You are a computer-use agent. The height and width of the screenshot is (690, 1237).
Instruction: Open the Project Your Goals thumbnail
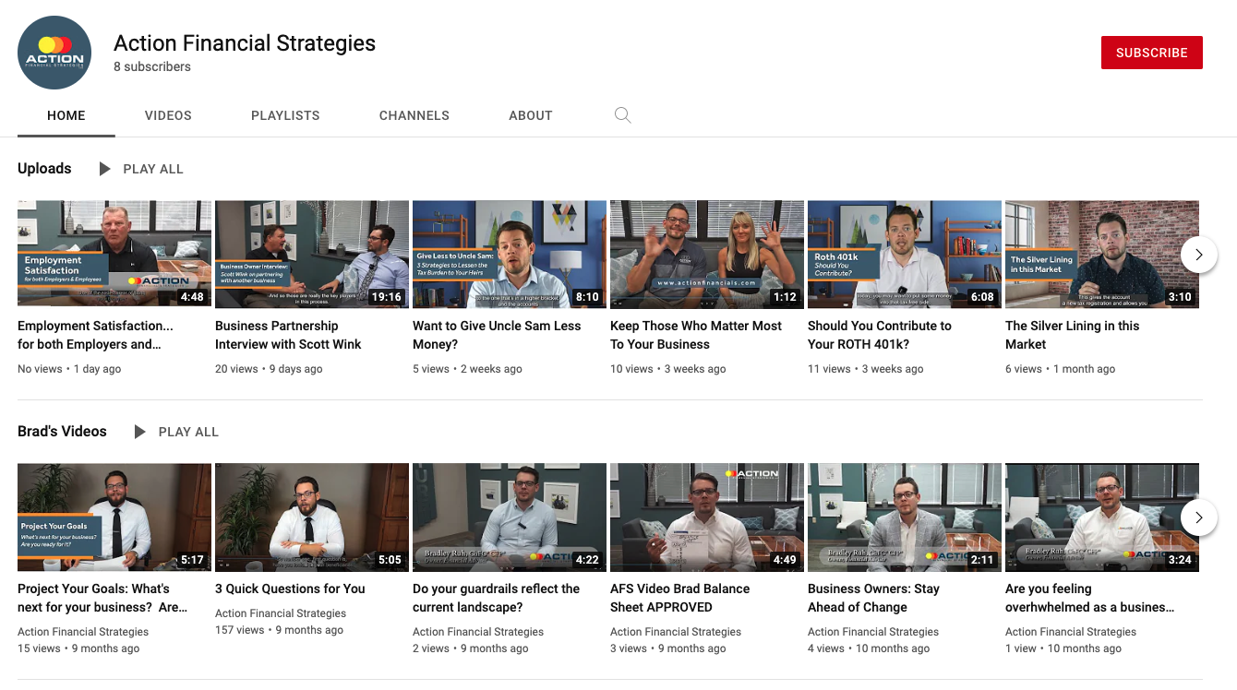[x=114, y=517]
